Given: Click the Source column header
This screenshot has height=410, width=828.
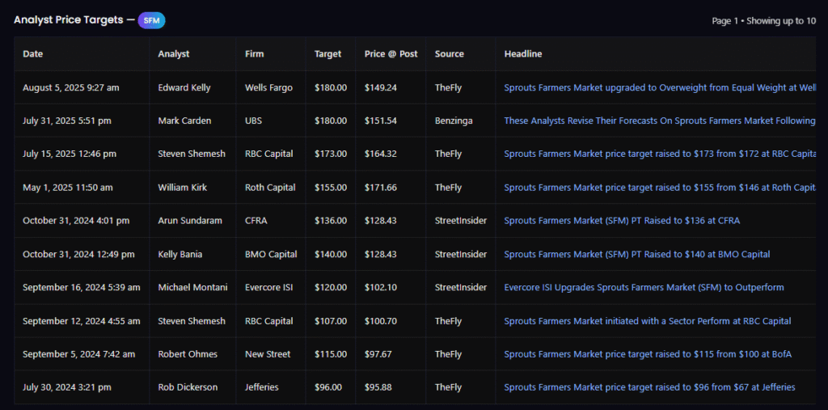Looking at the screenshot, I should pyautogui.click(x=450, y=54).
